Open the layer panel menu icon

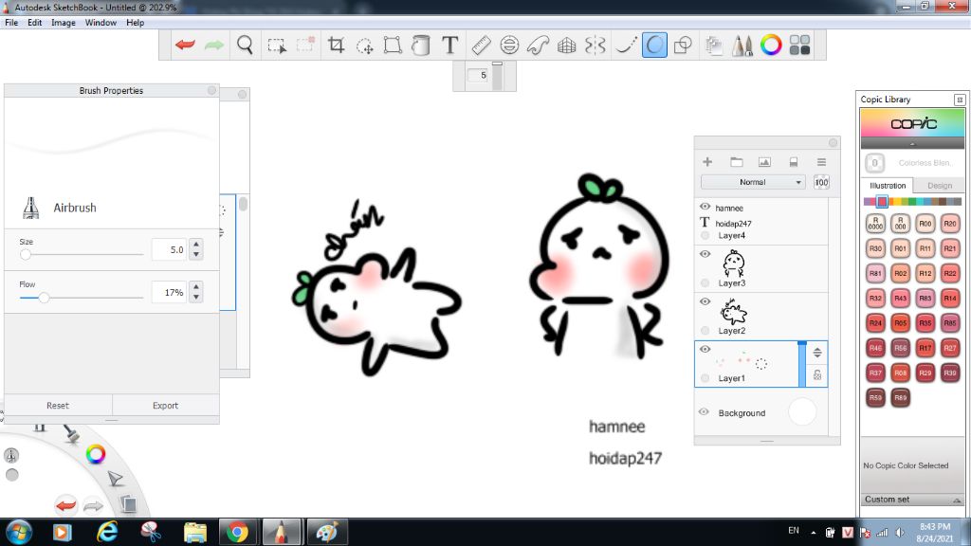822,162
